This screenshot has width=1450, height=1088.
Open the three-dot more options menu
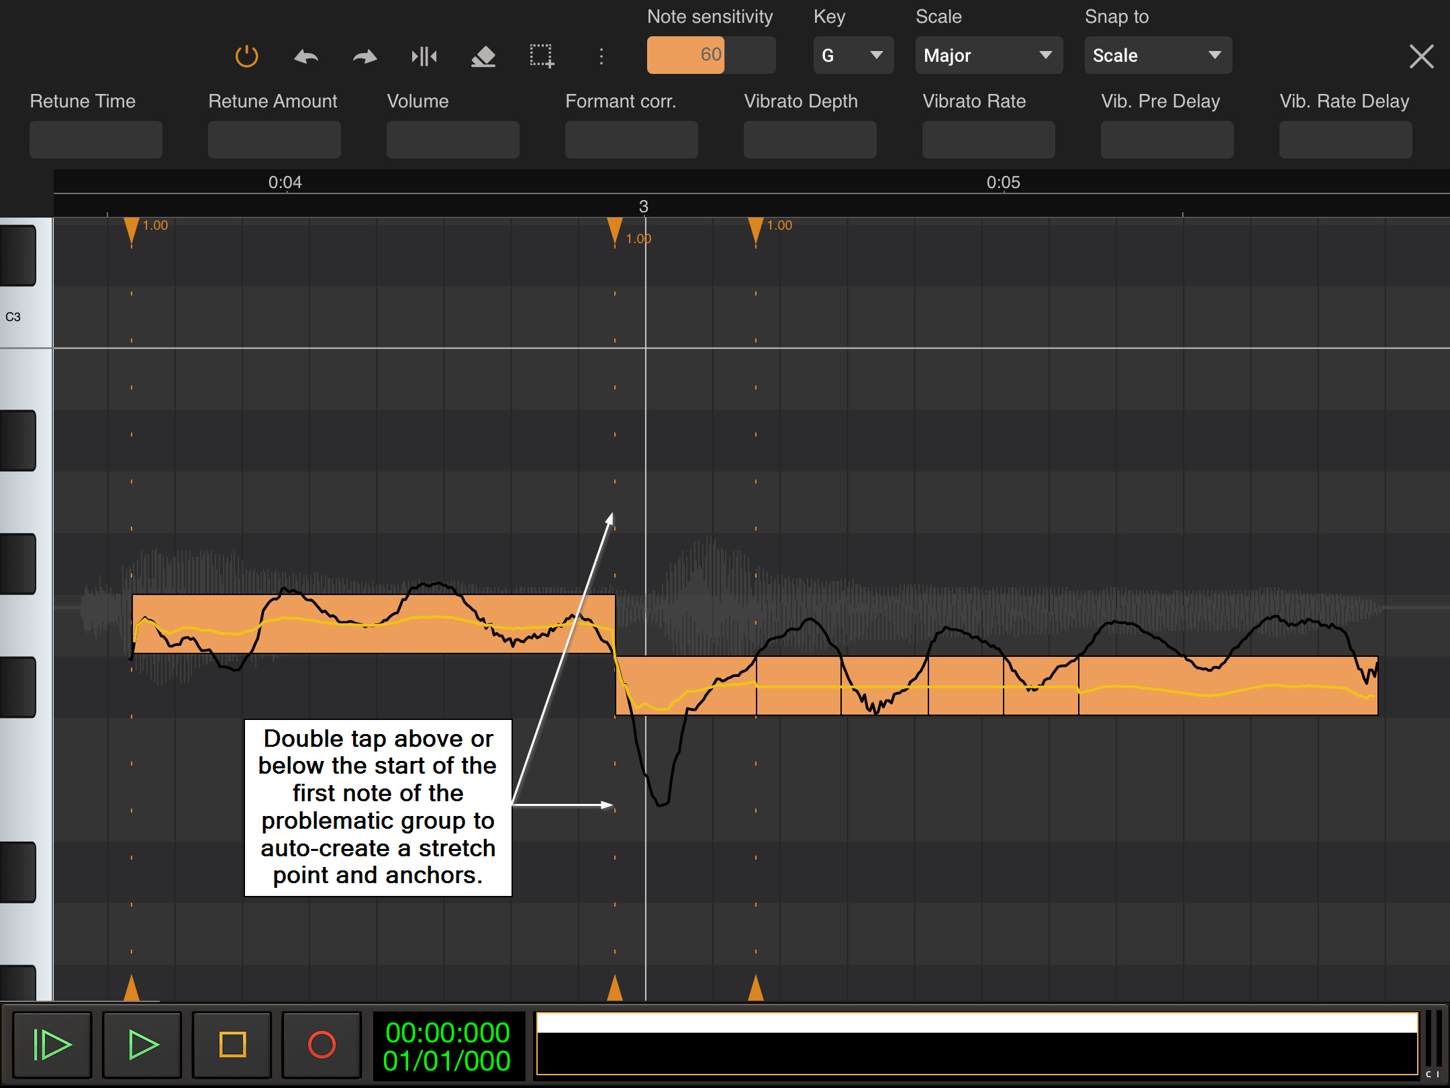coord(601,56)
